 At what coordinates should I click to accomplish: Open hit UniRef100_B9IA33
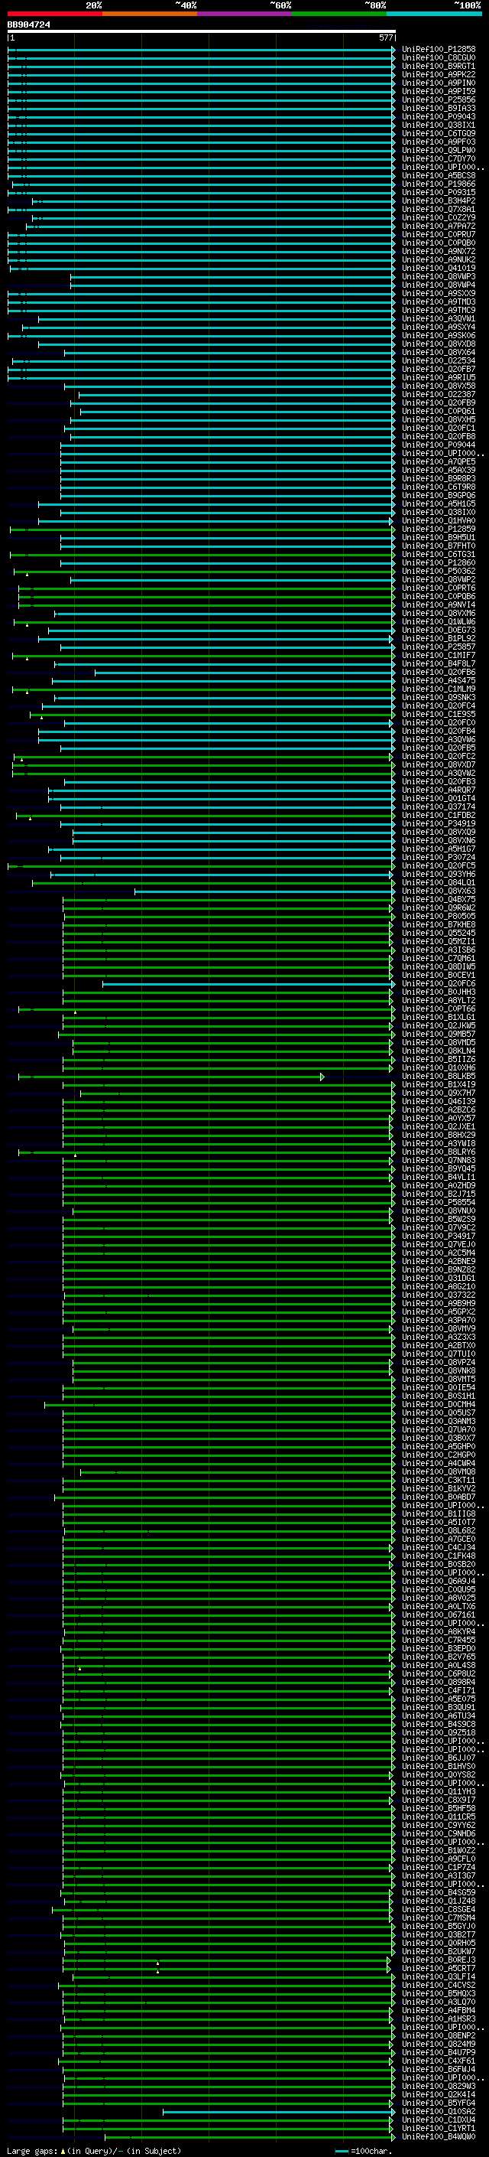pos(439,108)
